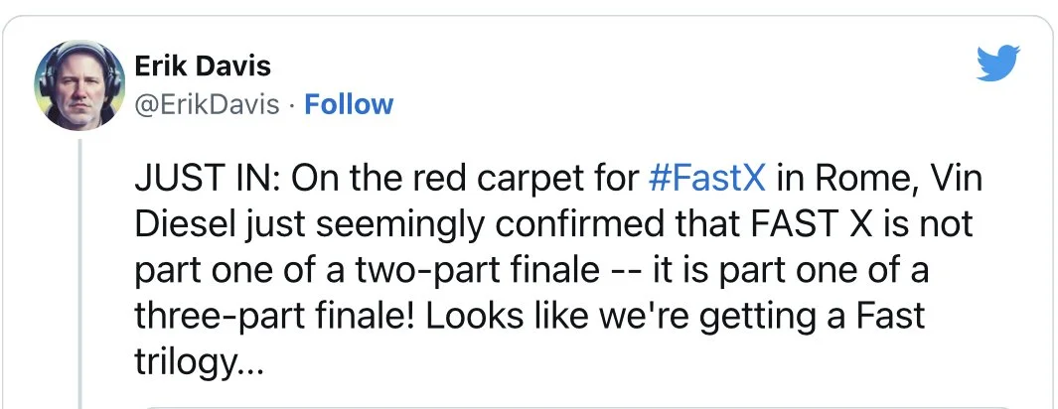
Task: Open the #FastX hashtag link
Action: pyautogui.click(x=706, y=182)
